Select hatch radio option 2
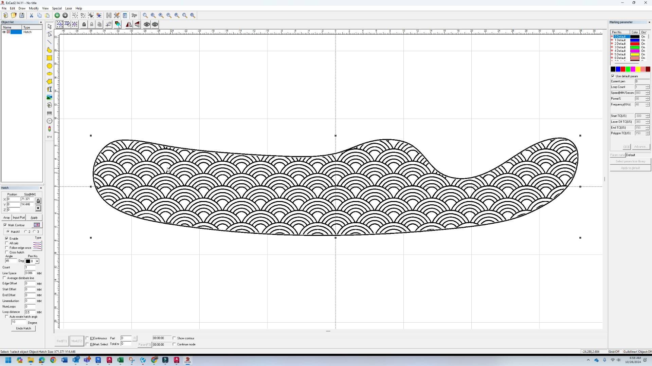 coord(25,232)
